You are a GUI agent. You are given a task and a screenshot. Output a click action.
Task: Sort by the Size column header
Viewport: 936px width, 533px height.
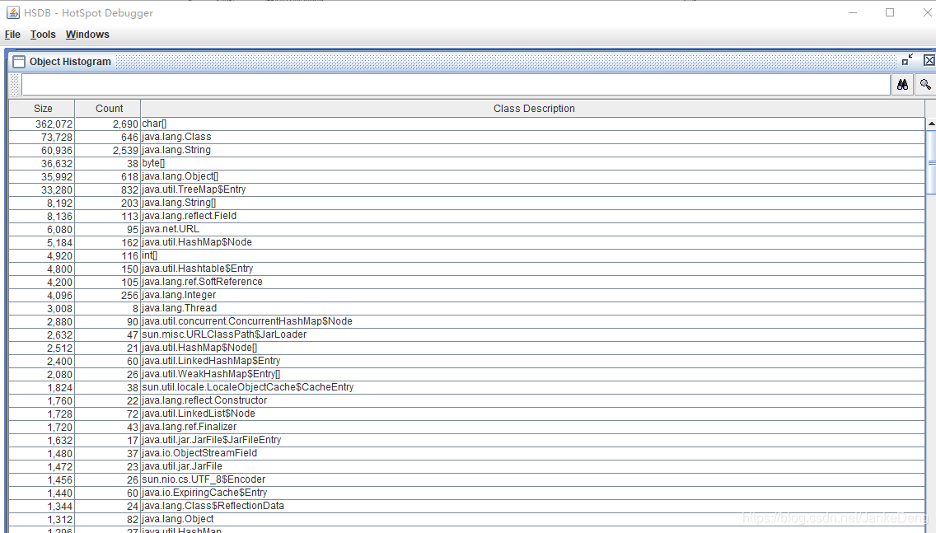click(42, 109)
